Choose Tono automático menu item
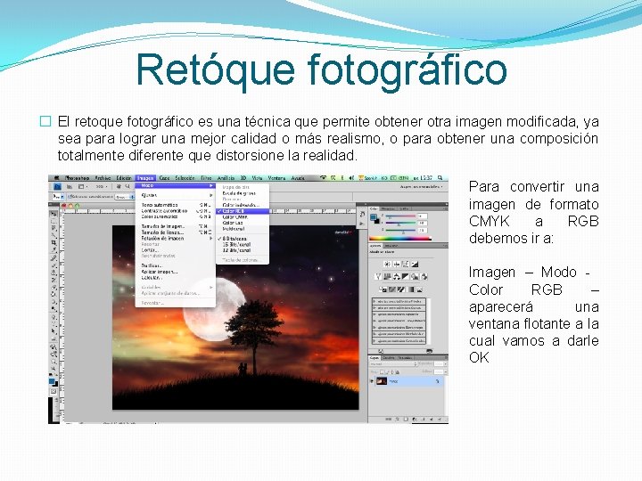642x481 pixels. click(176, 205)
